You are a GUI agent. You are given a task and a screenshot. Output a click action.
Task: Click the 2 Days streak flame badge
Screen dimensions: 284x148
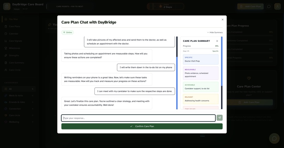pyautogui.click(x=165, y=7)
